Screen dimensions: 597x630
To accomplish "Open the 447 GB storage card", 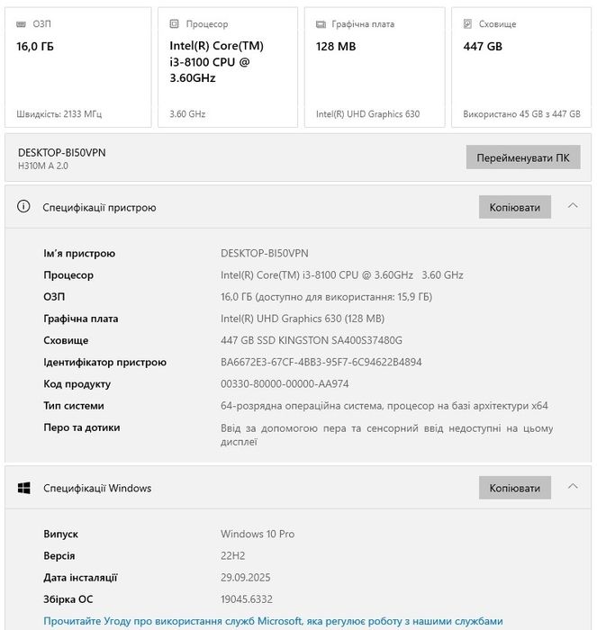I will pyautogui.click(x=521, y=67).
